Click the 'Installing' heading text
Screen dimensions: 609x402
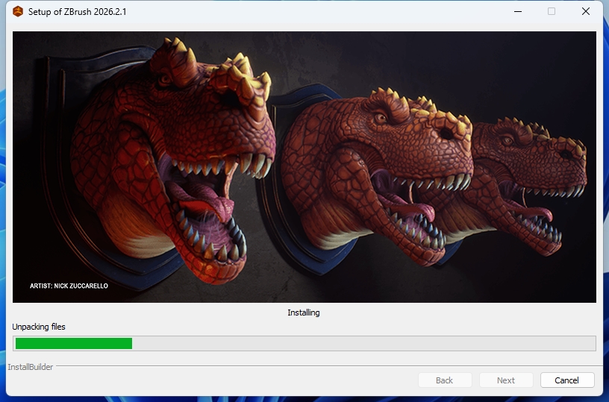[x=304, y=313]
